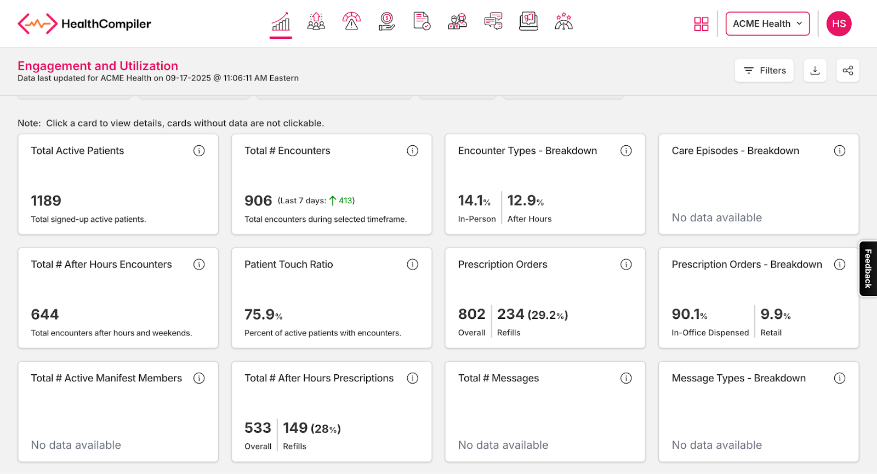
Task: Expand the ACME Health organization dropdown
Action: click(x=767, y=24)
